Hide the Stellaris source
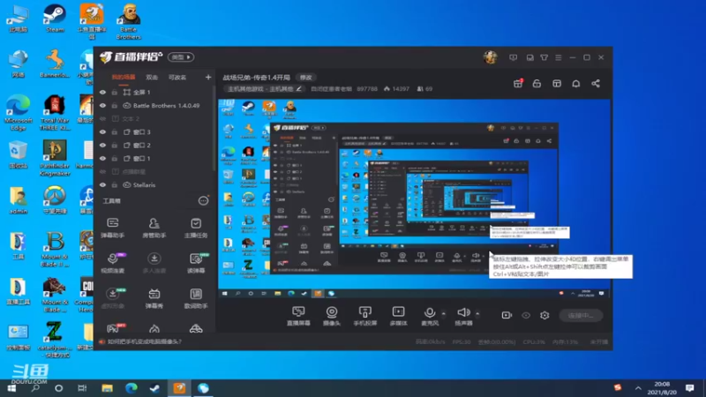This screenshot has width=706, height=397. (102, 185)
